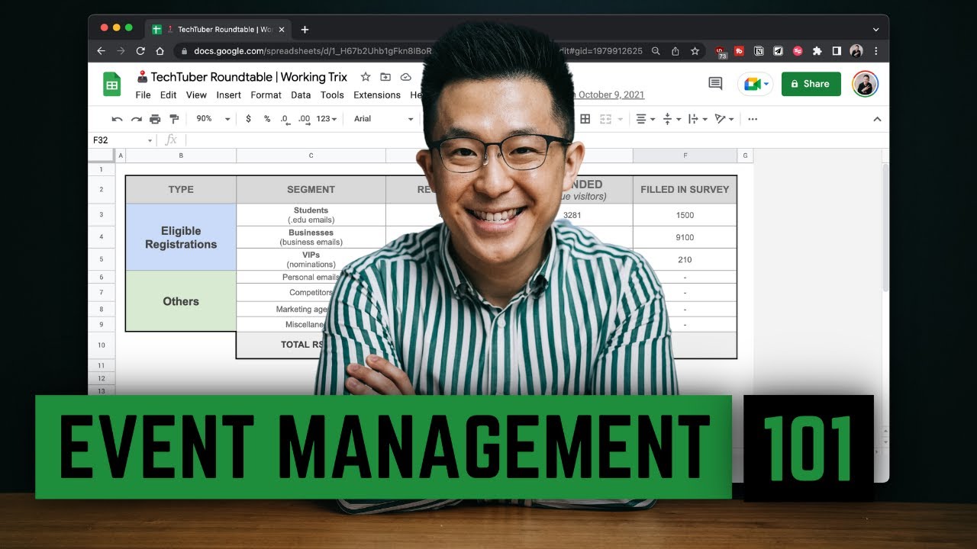Apply currency format with the dollar sign icon

[x=248, y=119]
